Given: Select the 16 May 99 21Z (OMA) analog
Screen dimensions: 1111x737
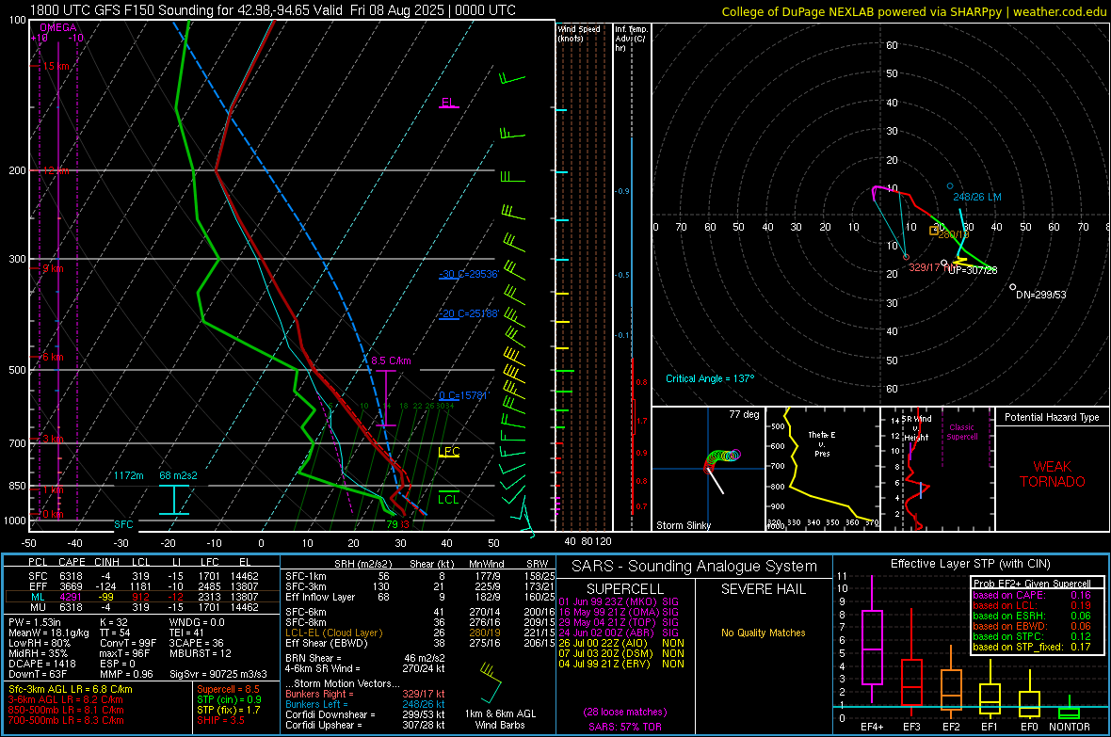Looking at the screenshot, I should [x=620, y=612].
